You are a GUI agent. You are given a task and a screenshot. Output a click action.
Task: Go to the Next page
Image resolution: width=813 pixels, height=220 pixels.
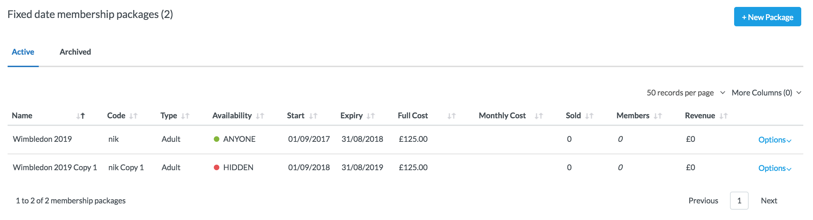coord(769,201)
